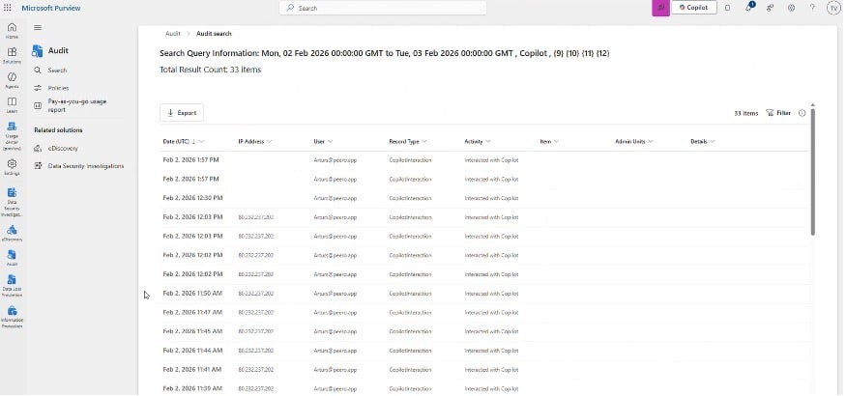Open Pay-as-you-go usage report
Image resolution: width=846 pixels, height=396 pixels.
[76, 103]
